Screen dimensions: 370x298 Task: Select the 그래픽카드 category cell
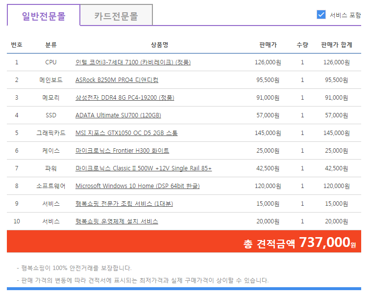[51, 133]
